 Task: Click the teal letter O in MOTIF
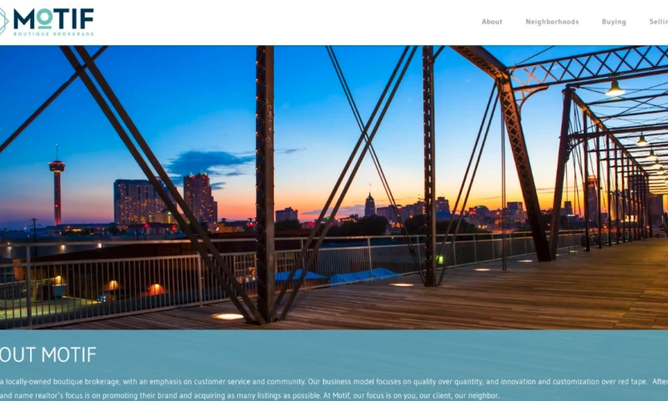pos(44,18)
